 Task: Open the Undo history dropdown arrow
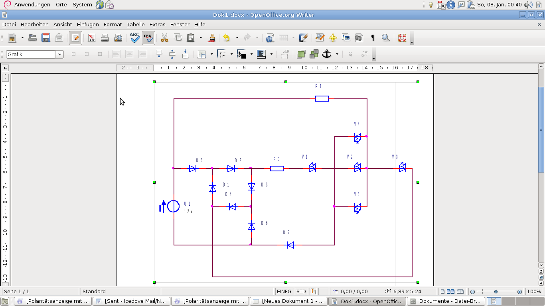pos(237,38)
